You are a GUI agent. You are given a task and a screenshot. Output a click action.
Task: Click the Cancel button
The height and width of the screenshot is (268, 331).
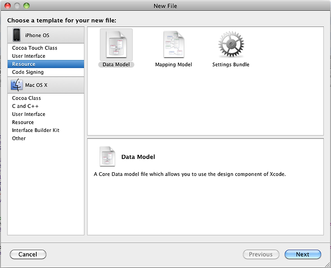28,254
